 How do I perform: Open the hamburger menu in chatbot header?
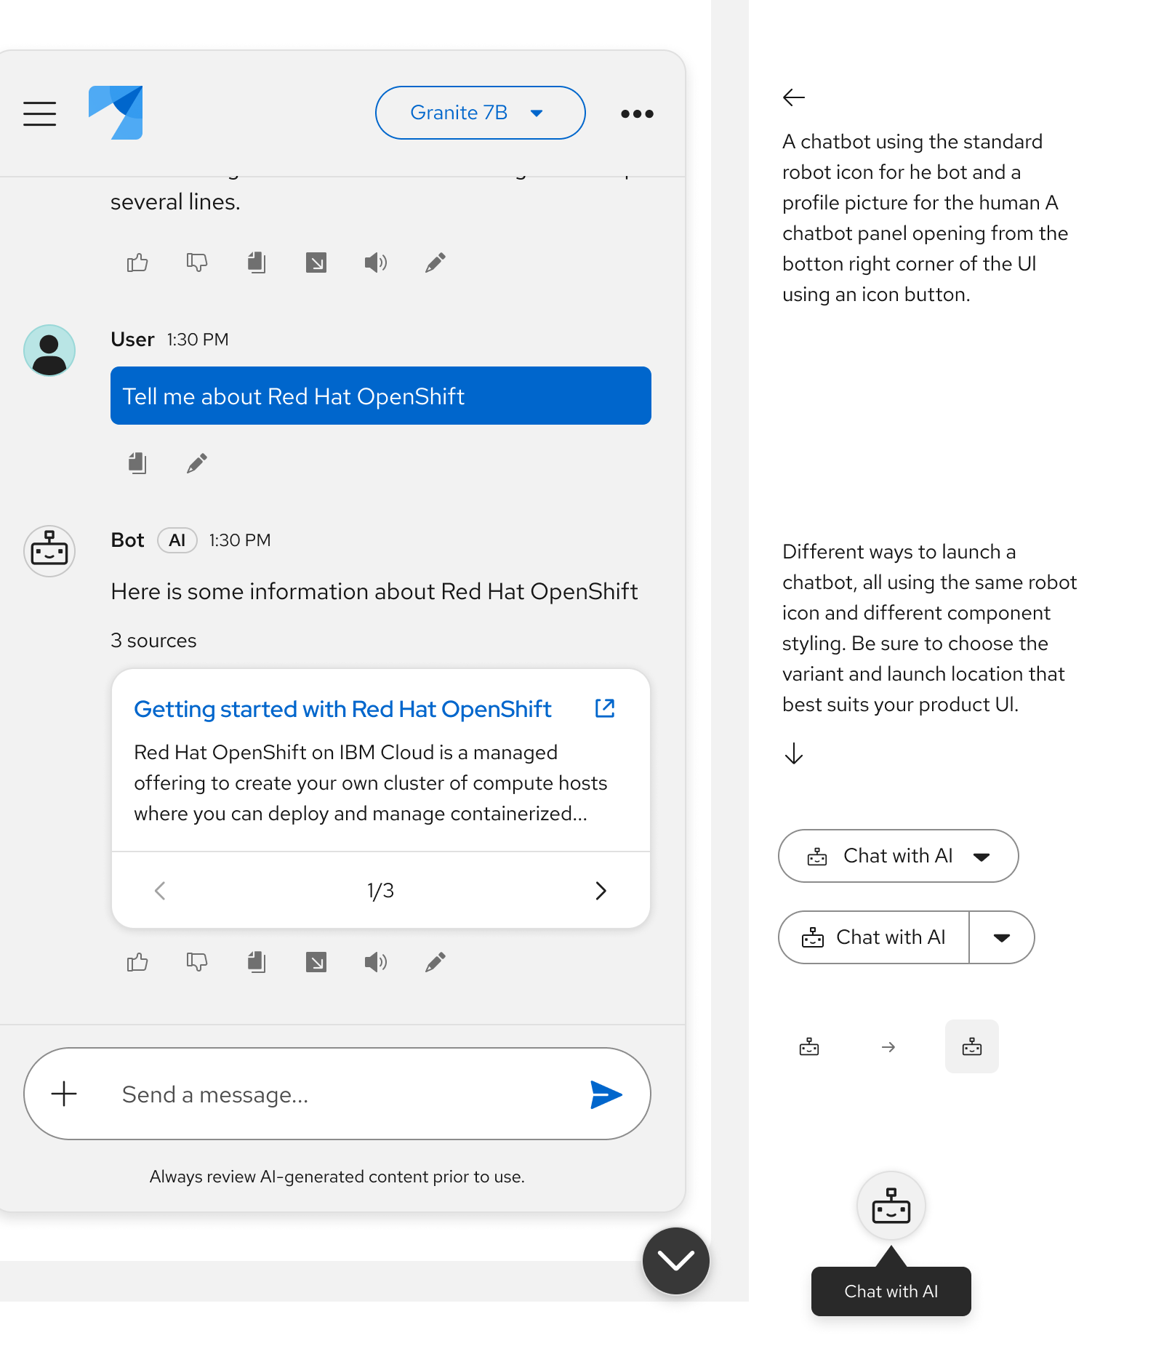click(x=39, y=113)
